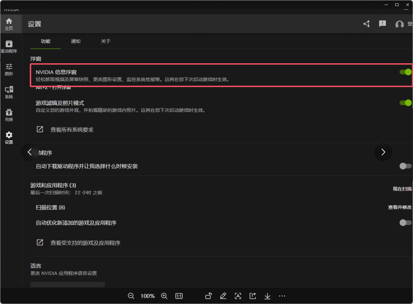Open the 驱动程序 drivers sidebar icon
Image resolution: width=413 pixels, height=304 pixels.
pyautogui.click(x=9, y=47)
